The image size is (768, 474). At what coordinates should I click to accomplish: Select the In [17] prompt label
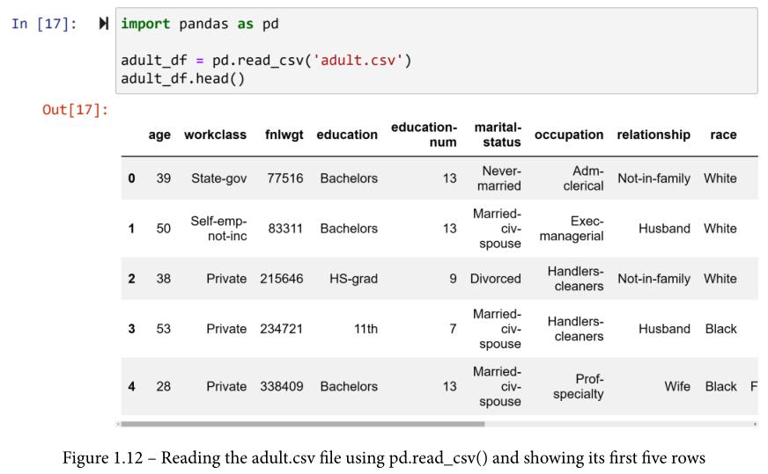click(44, 24)
